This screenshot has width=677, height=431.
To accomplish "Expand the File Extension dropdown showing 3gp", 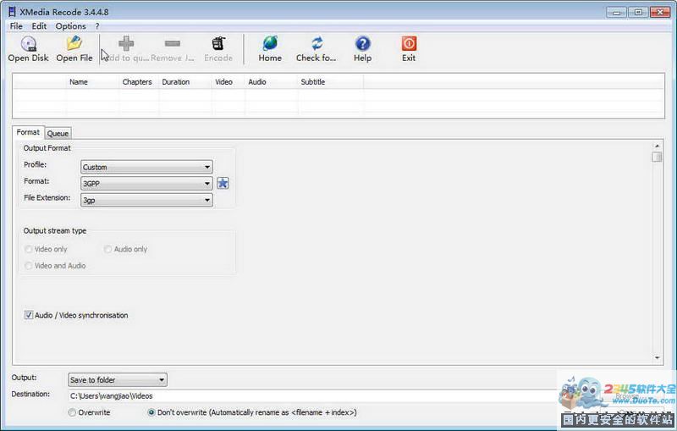I will (146, 200).
